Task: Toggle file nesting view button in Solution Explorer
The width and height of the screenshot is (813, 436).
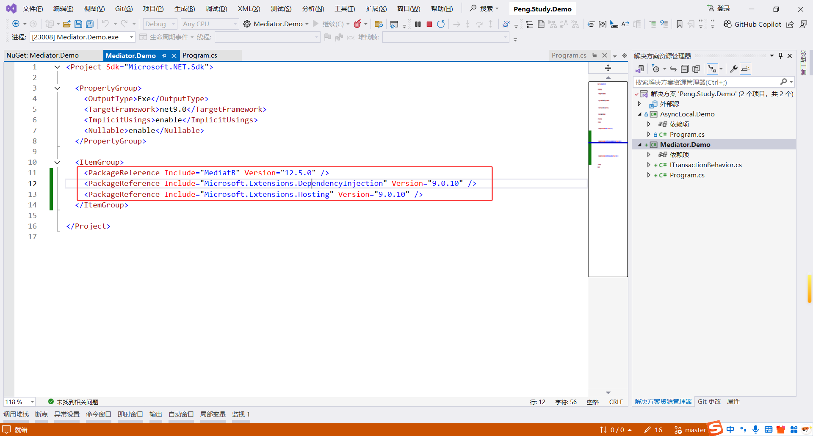Action: (x=713, y=69)
